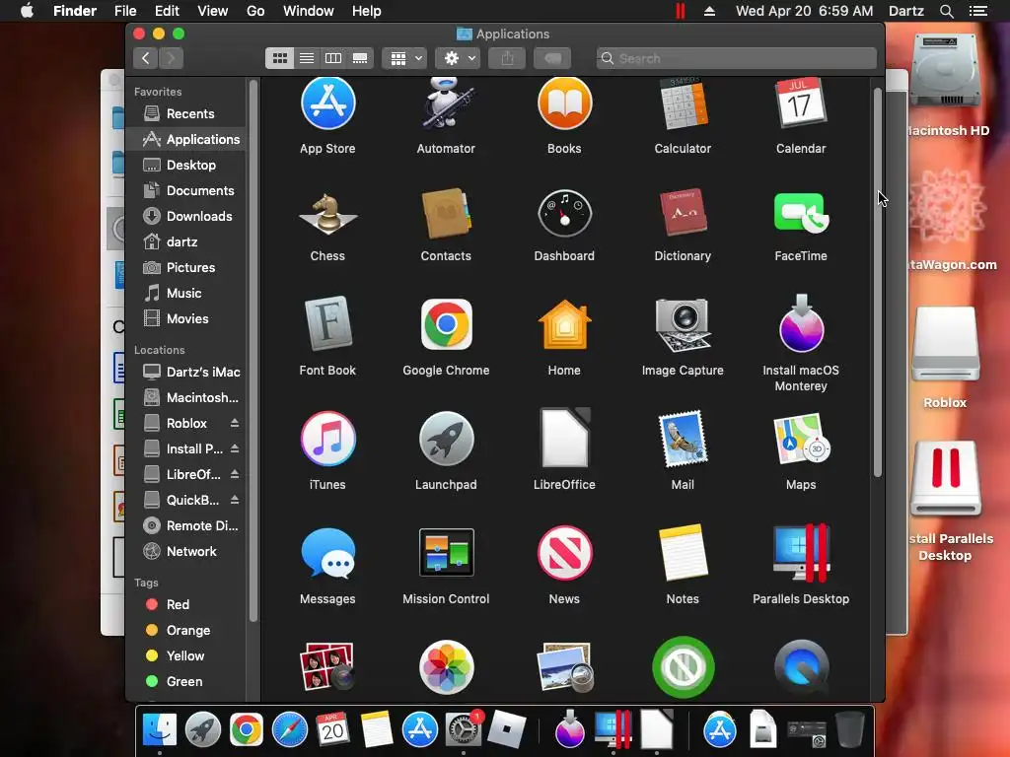Switch to column view mode
Image resolution: width=1010 pixels, height=757 pixels.
[333, 58]
